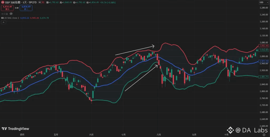
Task: Click the BB upper value 6,945.66
Action: tap(35, 18)
